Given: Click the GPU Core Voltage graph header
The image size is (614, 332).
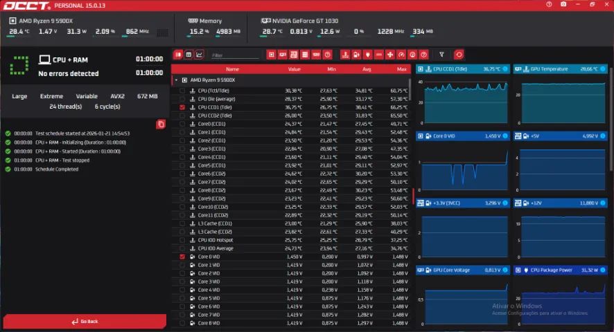Looking at the screenshot, I should (463, 270).
